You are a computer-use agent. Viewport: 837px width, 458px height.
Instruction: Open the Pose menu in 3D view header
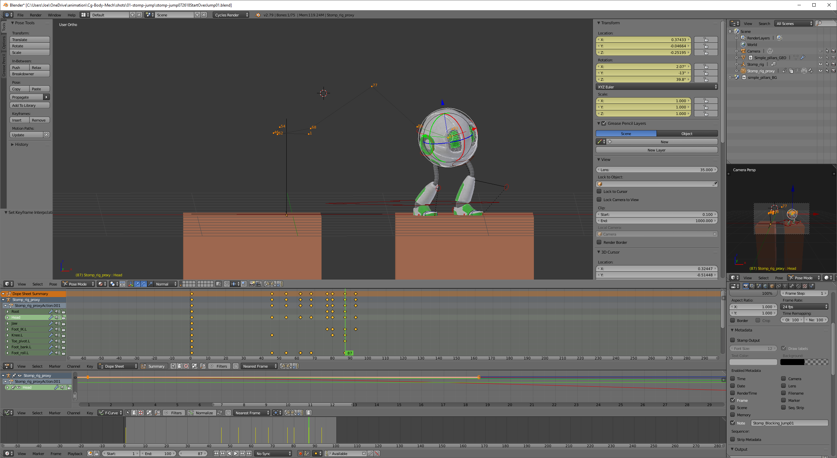point(53,284)
